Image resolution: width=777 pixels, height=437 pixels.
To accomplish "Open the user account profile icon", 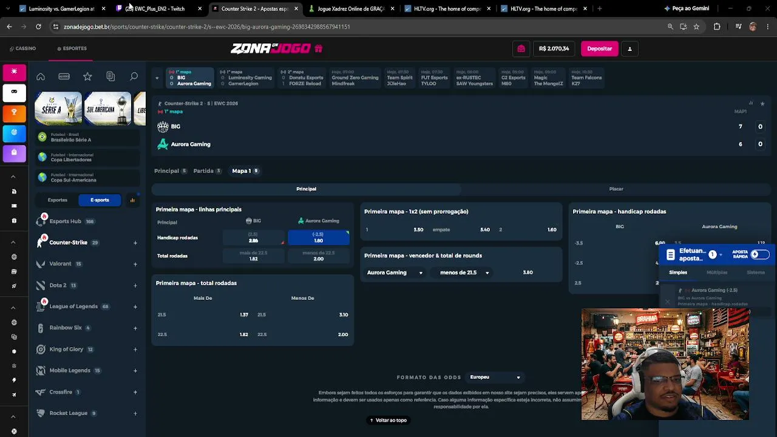I will pyautogui.click(x=629, y=49).
